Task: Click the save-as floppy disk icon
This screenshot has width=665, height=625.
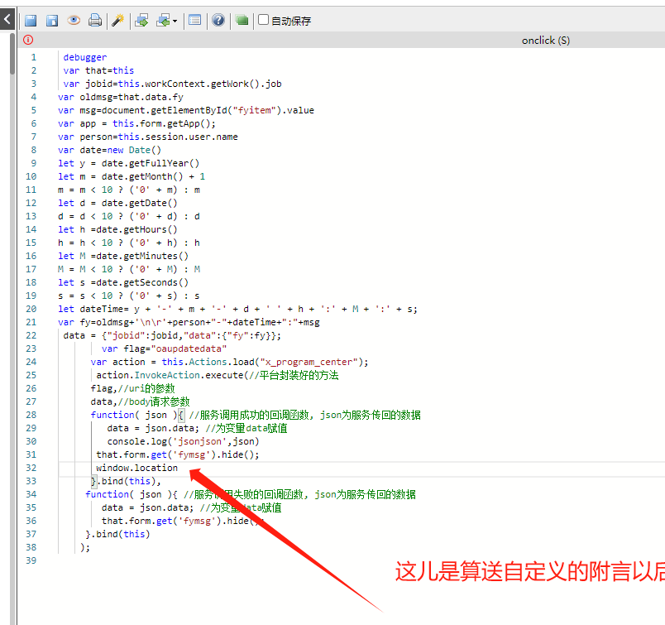Action: tap(52, 21)
